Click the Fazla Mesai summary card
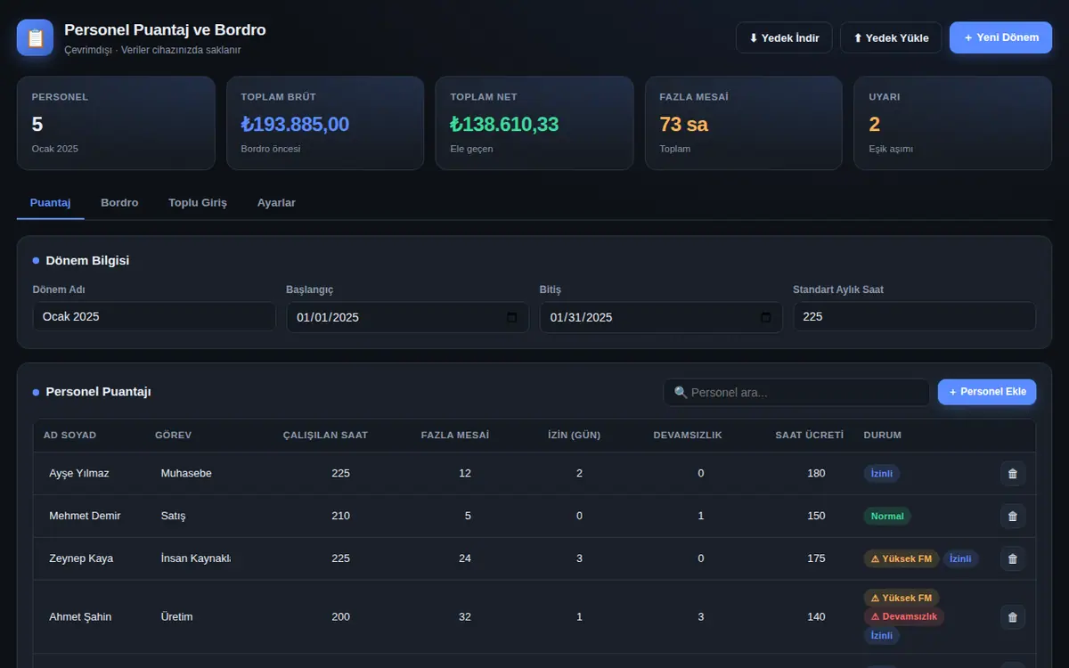 point(744,123)
